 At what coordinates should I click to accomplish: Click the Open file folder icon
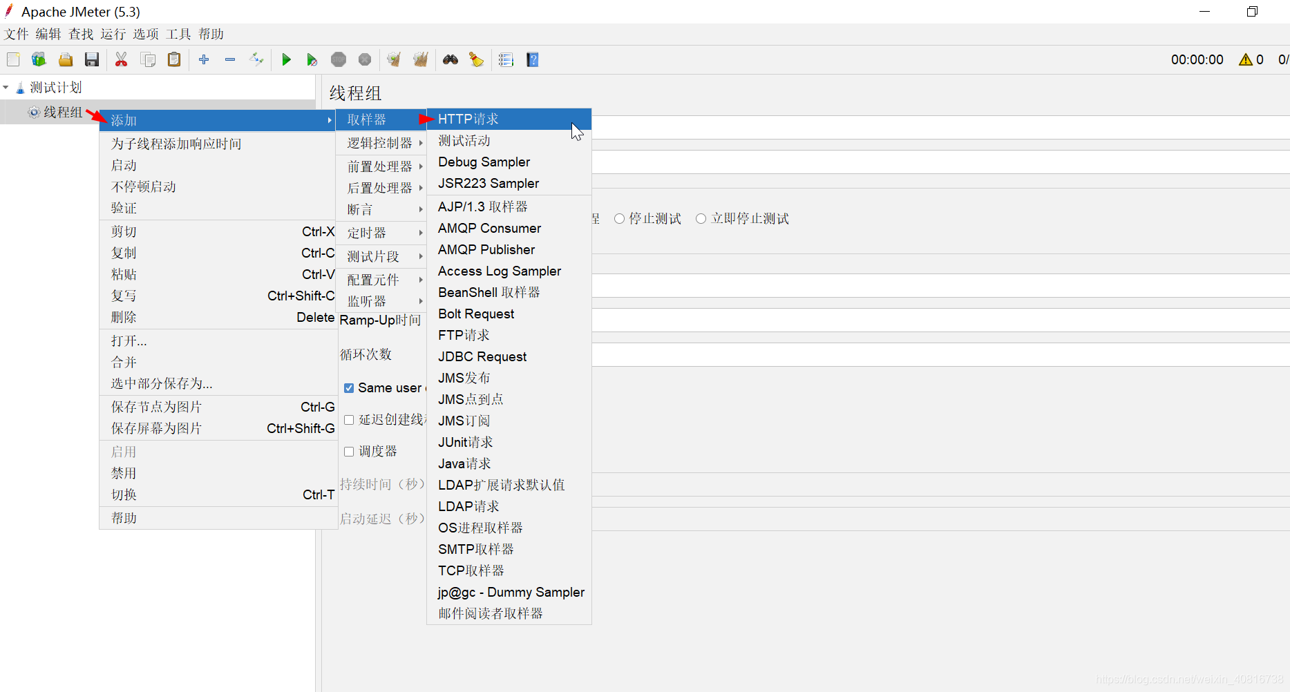point(66,59)
